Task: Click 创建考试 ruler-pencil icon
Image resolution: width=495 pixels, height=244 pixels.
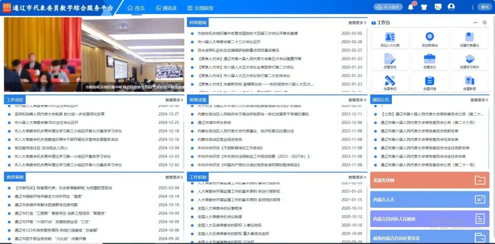Action: (390, 81)
